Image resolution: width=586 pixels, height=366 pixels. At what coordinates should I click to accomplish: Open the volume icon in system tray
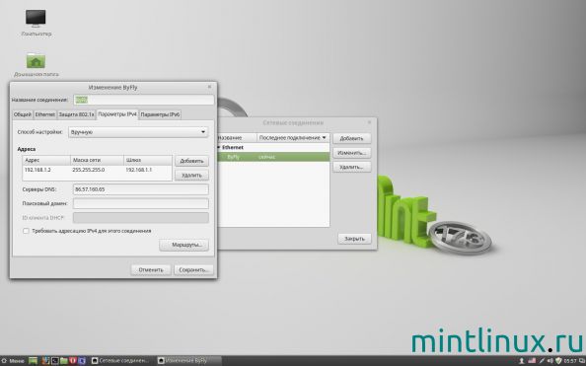pyautogui.click(x=550, y=361)
